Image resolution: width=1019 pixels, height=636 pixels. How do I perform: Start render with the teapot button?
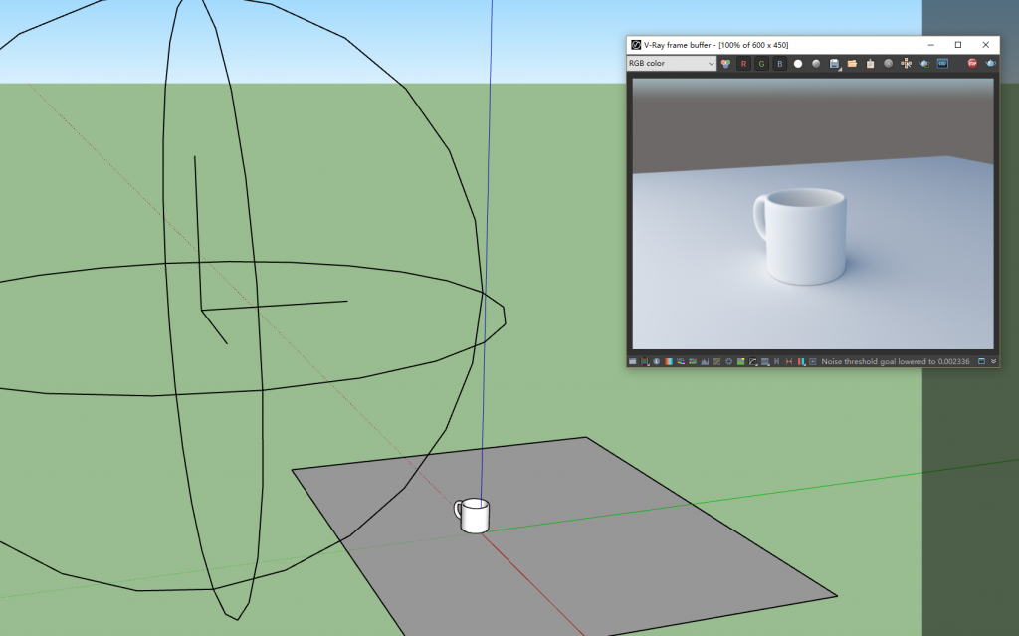pos(990,63)
